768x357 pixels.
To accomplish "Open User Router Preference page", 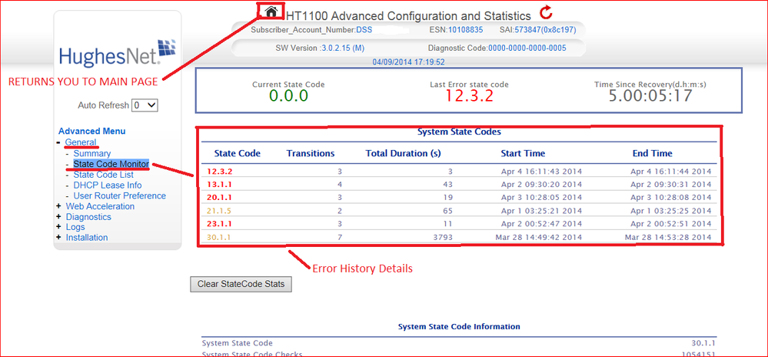I will coord(119,195).
